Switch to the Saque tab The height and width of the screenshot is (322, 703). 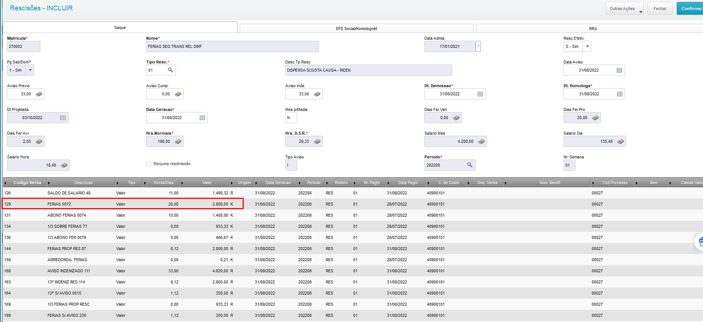[x=120, y=27]
